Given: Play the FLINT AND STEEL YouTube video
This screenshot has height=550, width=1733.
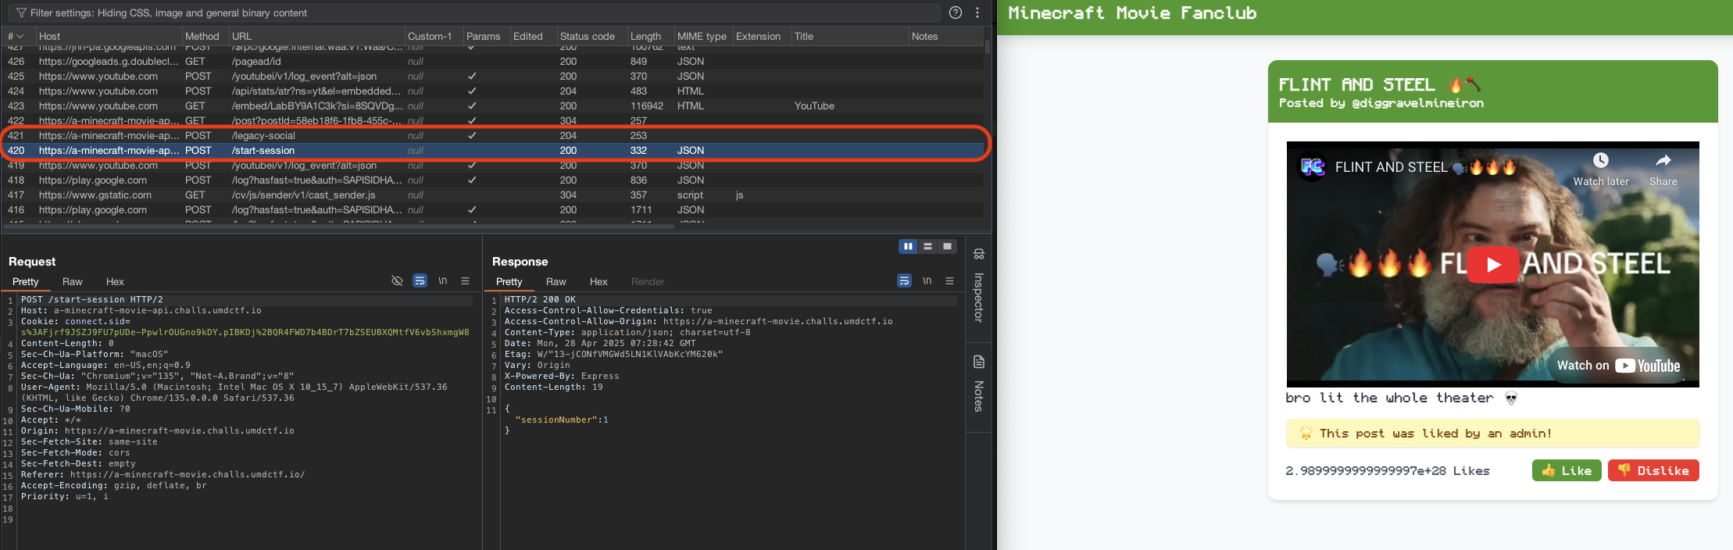Looking at the screenshot, I should coord(1493,265).
